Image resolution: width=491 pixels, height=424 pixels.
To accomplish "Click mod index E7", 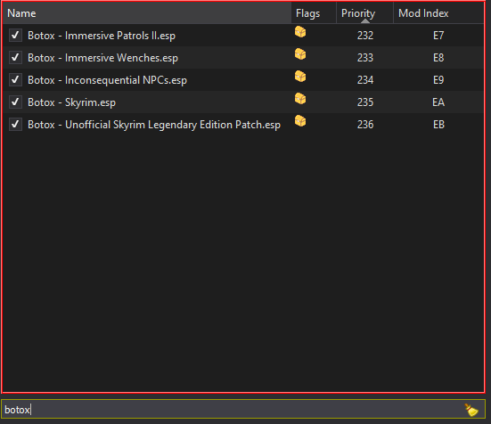I will tap(438, 36).
